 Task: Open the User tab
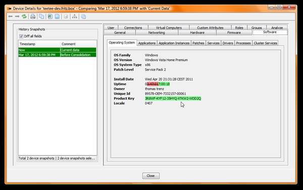click(x=111, y=28)
